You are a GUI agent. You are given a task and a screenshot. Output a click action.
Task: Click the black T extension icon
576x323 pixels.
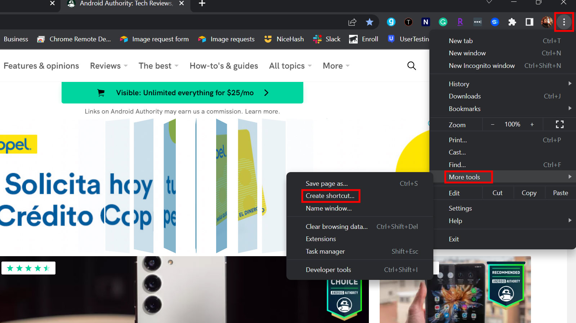[x=408, y=22]
